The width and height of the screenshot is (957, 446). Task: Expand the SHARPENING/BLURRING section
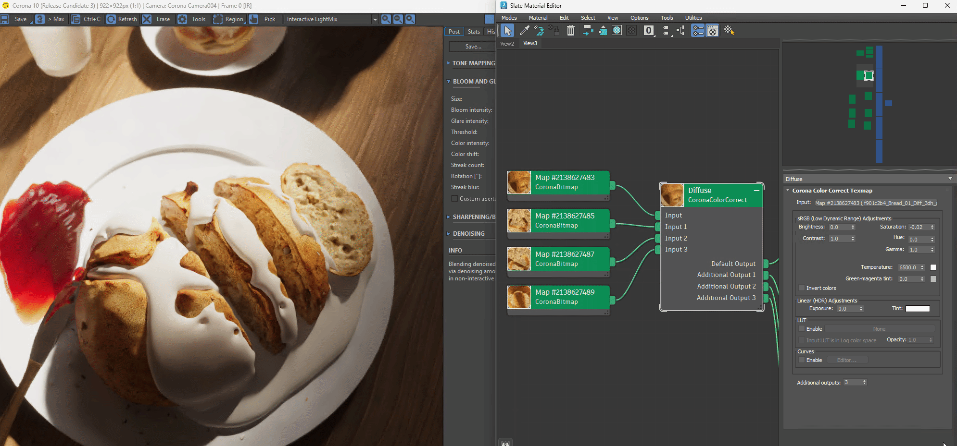tap(448, 217)
